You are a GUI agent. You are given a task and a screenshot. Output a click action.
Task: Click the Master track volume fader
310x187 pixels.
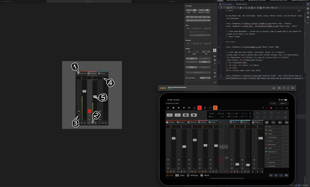point(261,138)
